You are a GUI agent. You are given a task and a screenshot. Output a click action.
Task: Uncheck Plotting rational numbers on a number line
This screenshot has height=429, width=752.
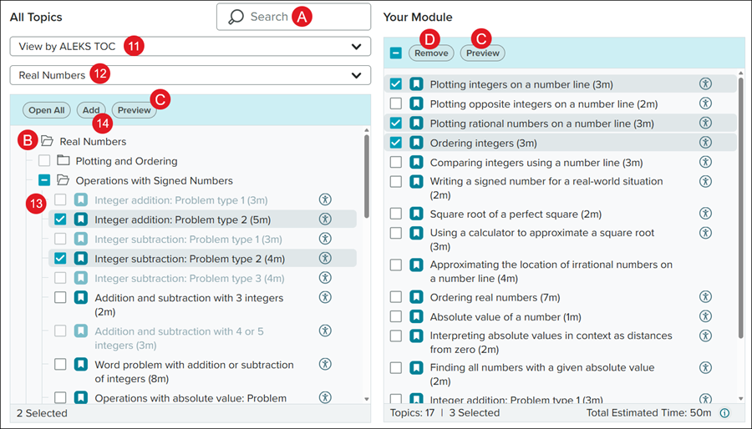[396, 123]
